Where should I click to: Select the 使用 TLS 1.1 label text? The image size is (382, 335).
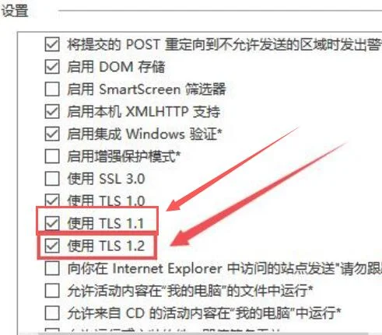[x=106, y=223]
